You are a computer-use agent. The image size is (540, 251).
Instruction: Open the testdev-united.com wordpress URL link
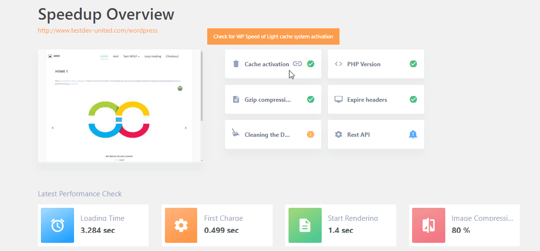[x=98, y=30]
